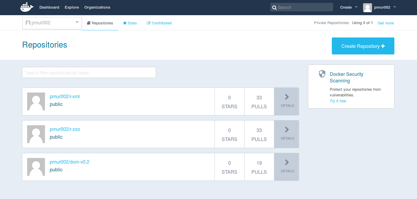Click the Repositories page heading
The image size is (417, 199).
pyautogui.click(x=45, y=45)
